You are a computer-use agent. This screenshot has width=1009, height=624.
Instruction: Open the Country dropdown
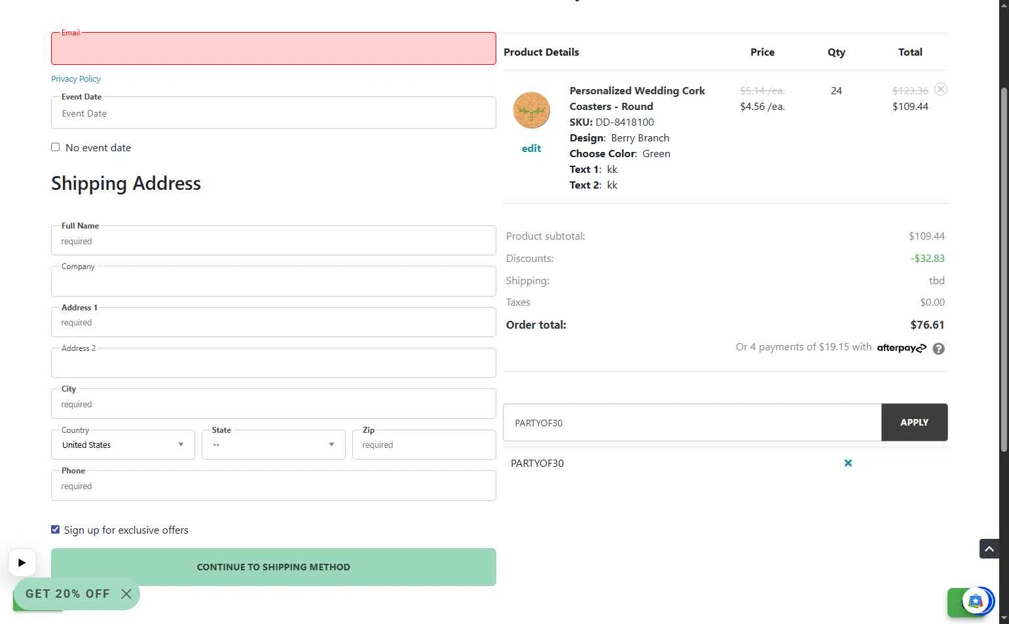click(123, 445)
